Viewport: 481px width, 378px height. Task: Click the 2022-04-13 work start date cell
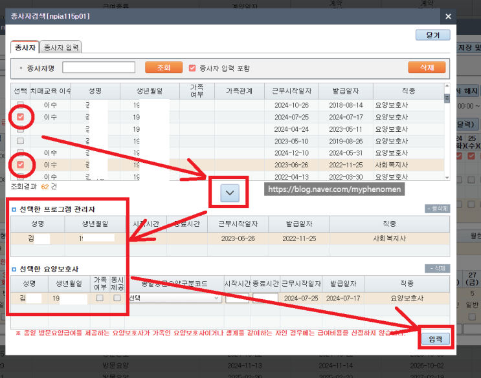(x=291, y=177)
